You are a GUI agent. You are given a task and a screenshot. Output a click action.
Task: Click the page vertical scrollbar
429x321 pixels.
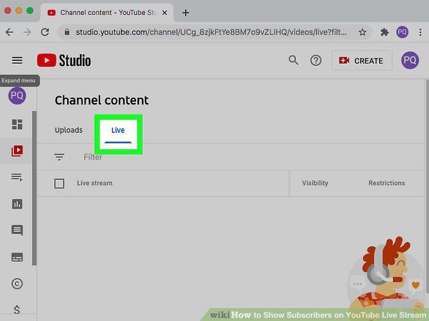point(427,186)
